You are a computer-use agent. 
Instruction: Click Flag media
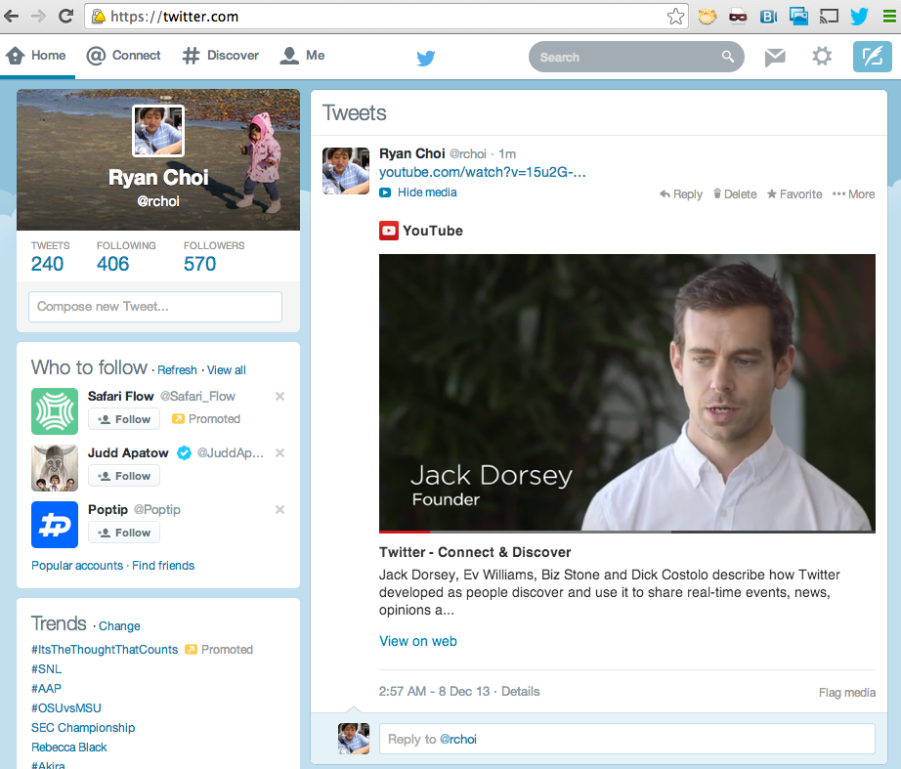coord(847,693)
